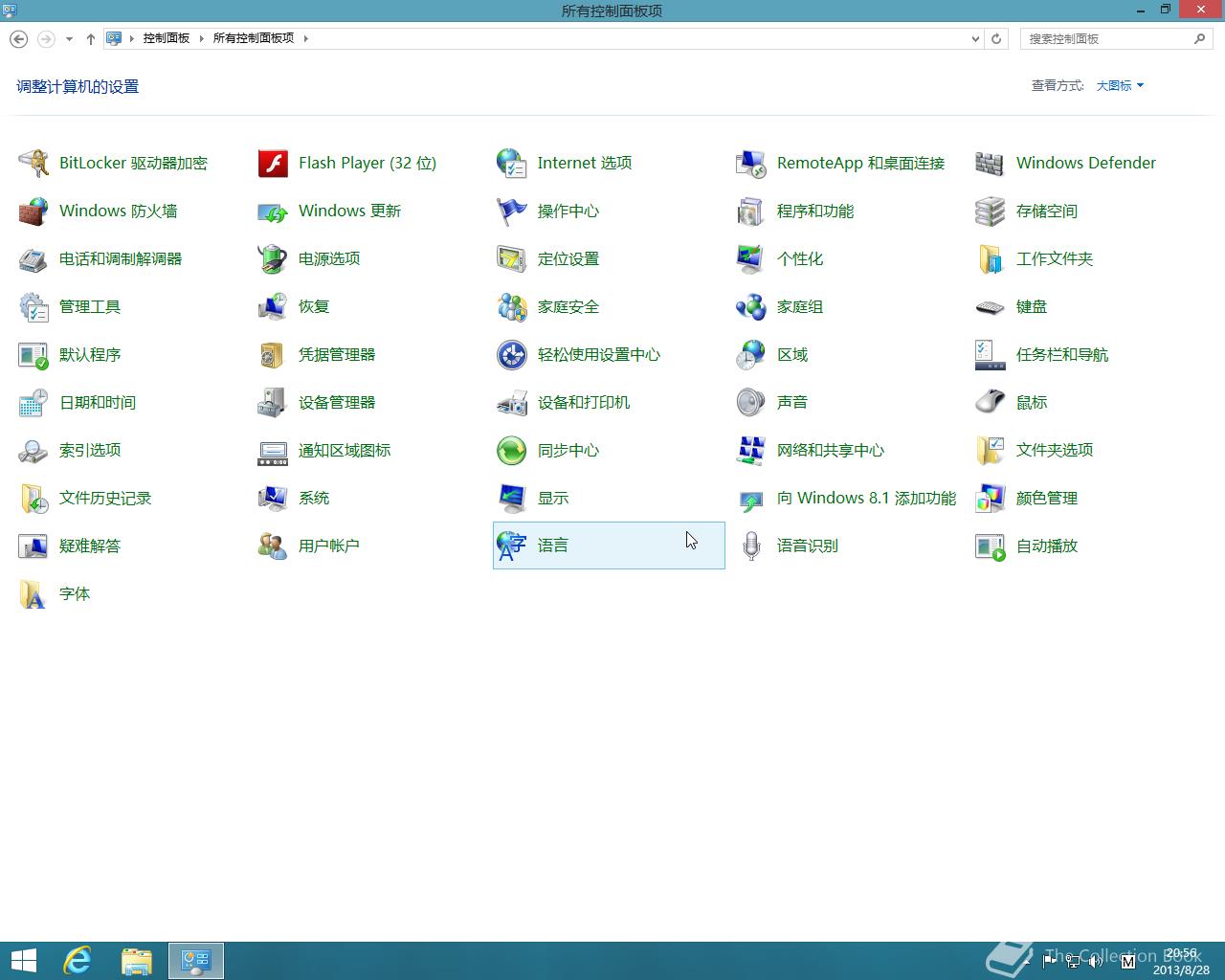Expand the address bar history dropdown
The height and width of the screenshot is (980, 1225).
(x=975, y=39)
